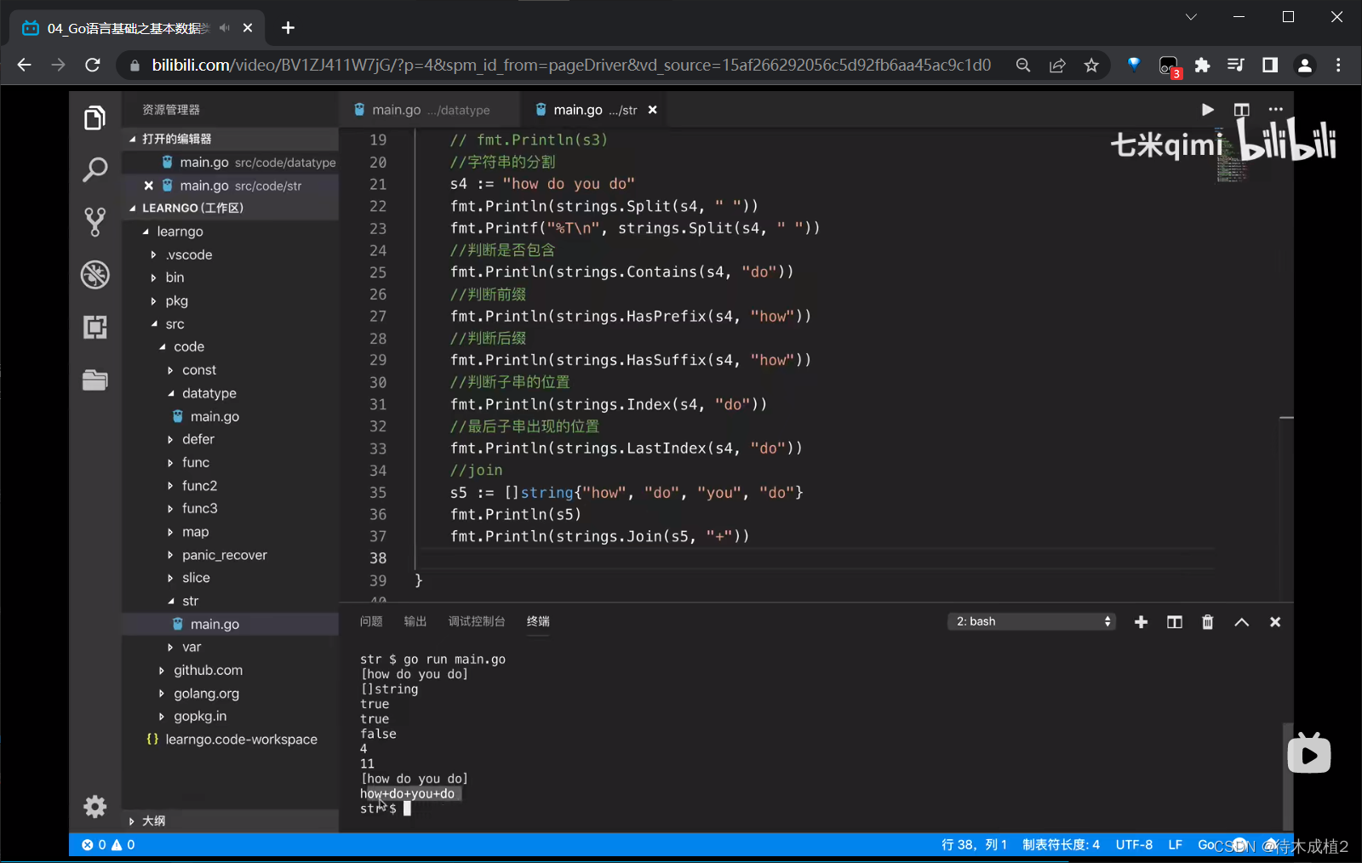Reload the browser page
The height and width of the screenshot is (863, 1362).
93,65
